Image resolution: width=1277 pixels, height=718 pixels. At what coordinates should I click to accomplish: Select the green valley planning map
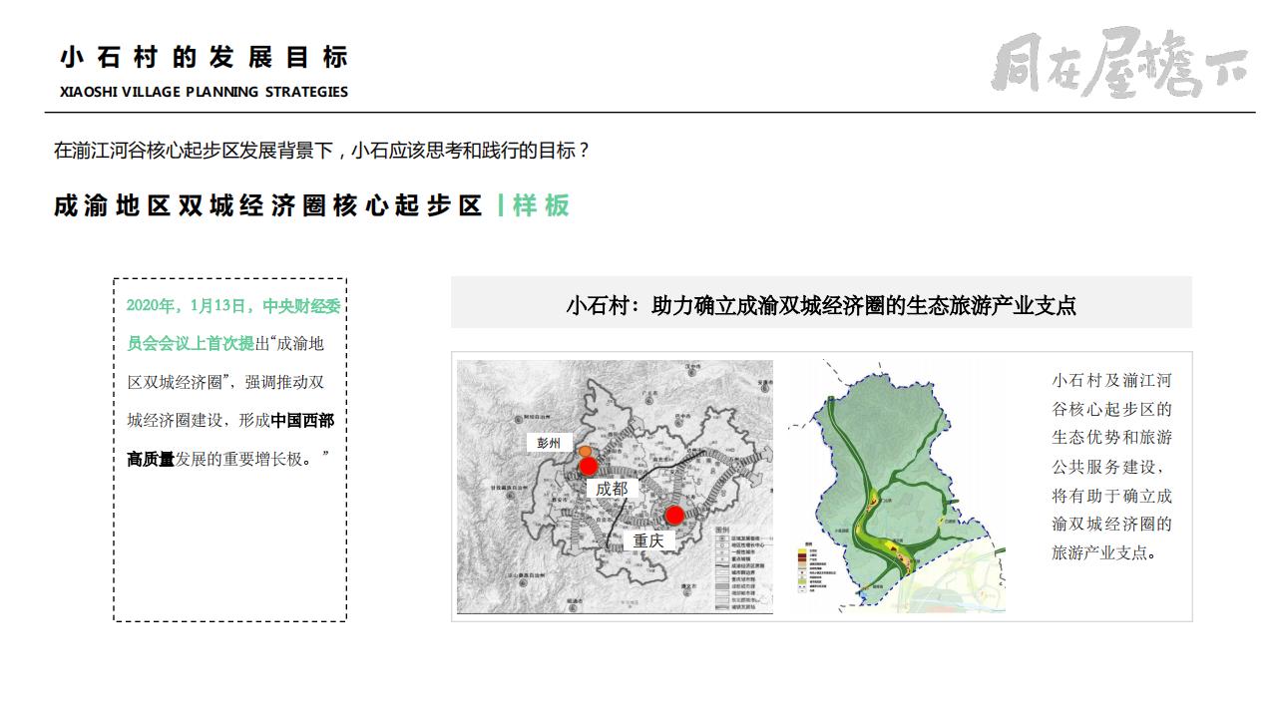coord(896,487)
